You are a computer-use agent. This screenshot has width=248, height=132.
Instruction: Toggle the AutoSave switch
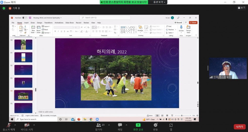25,18
